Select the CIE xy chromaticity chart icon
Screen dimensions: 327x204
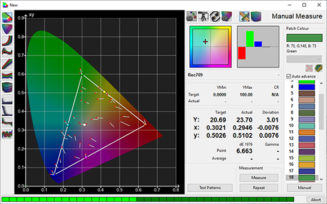pyautogui.click(x=7, y=17)
